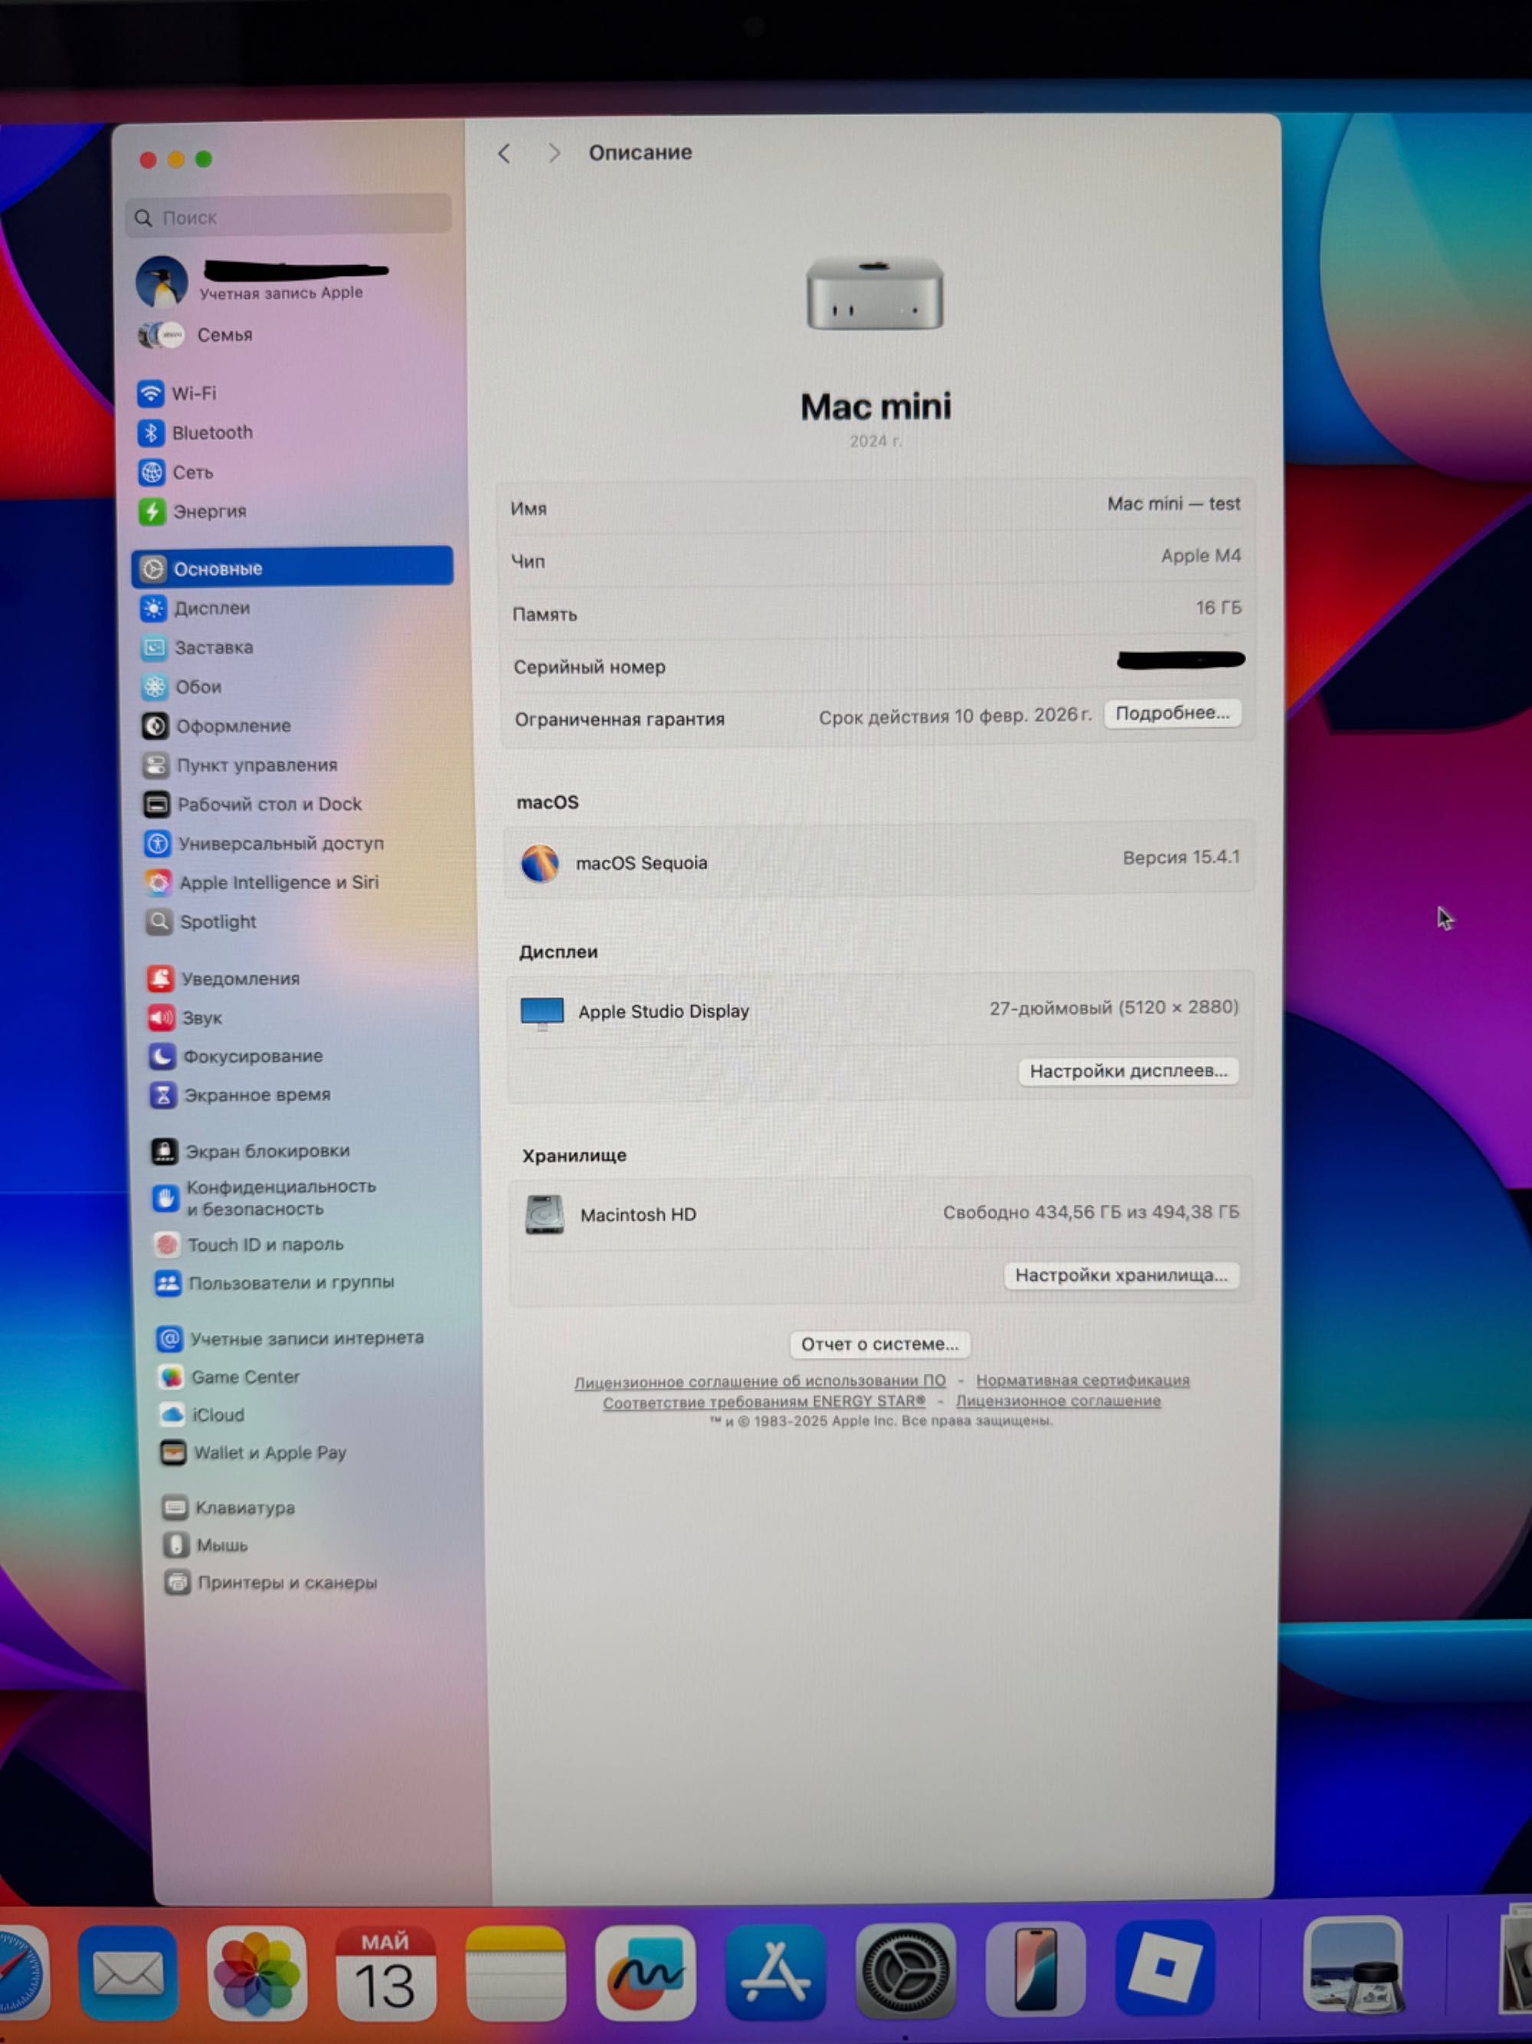Click the Mac mini device image
Image resolution: width=1532 pixels, height=2044 pixels.
click(x=875, y=293)
